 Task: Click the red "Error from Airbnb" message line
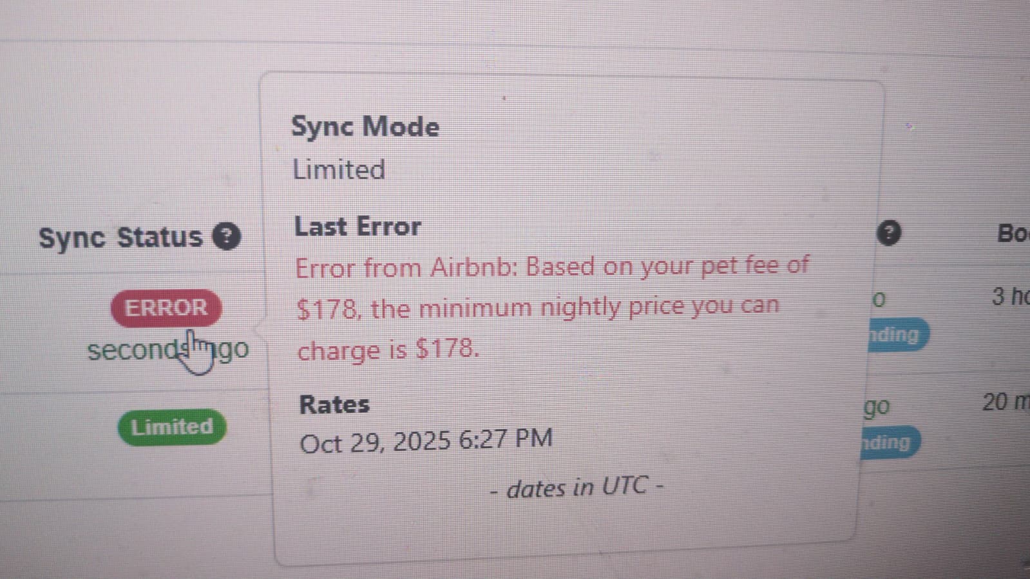pyautogui.click(x=551, y=267)
